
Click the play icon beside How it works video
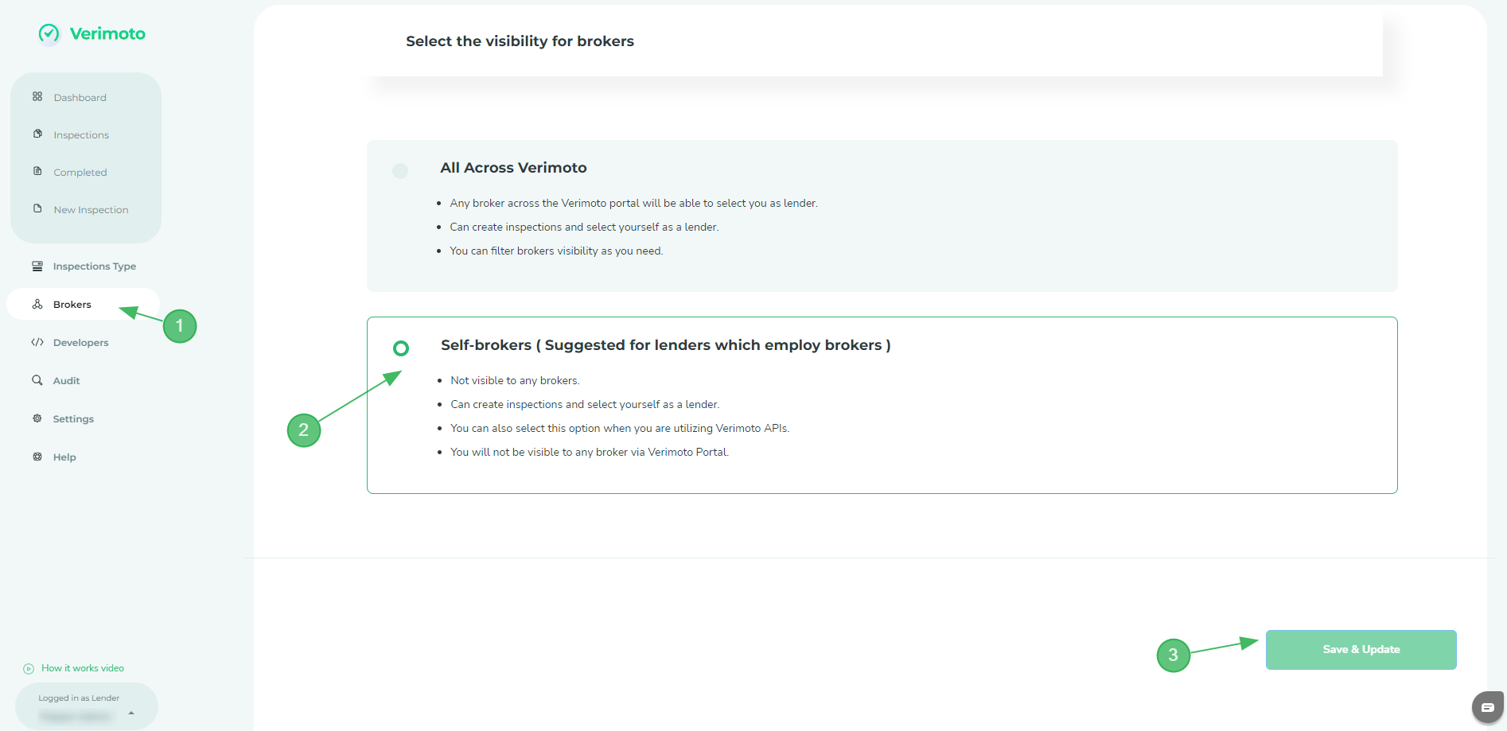(29, 669)
